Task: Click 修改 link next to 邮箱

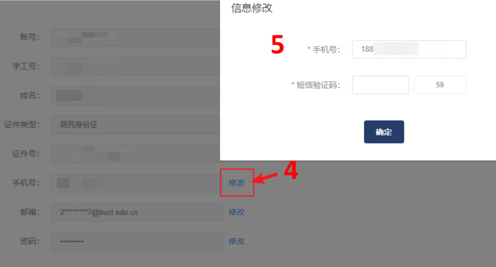Action: [237, 212]
